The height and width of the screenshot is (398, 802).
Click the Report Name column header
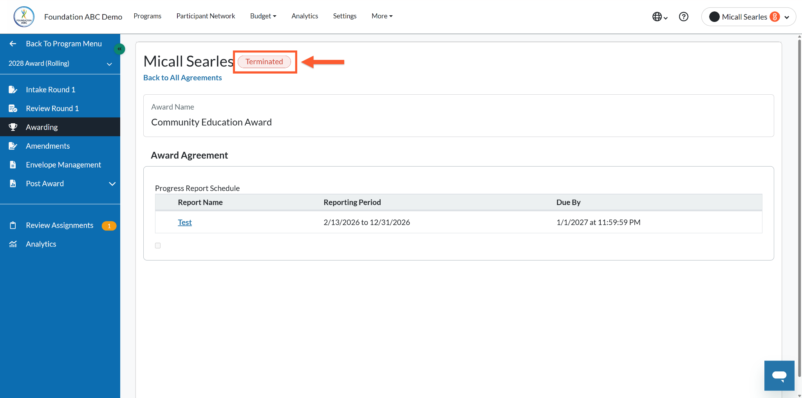pos(200,202)
